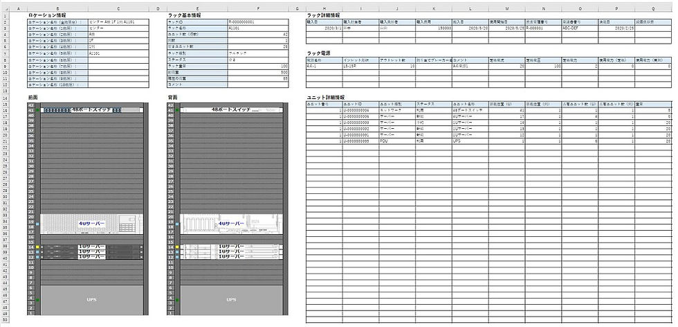Select column C header
The image size is (678, 327).
[118, 8]
